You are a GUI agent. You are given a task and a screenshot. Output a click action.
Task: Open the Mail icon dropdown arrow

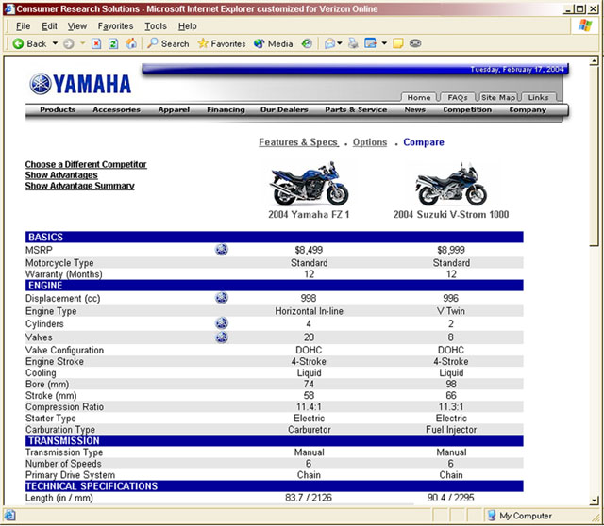[340, 43]
